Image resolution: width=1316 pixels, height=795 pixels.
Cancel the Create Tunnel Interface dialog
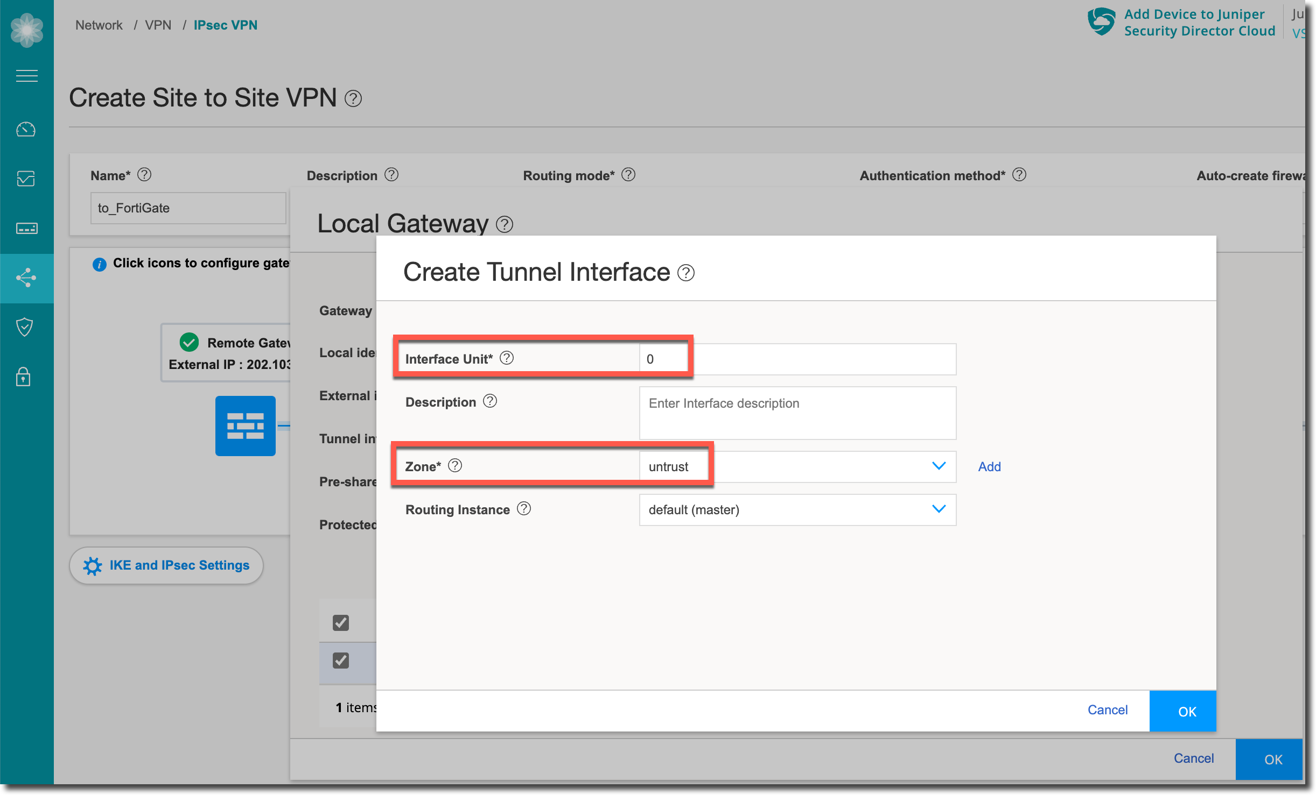[1107, 710]
